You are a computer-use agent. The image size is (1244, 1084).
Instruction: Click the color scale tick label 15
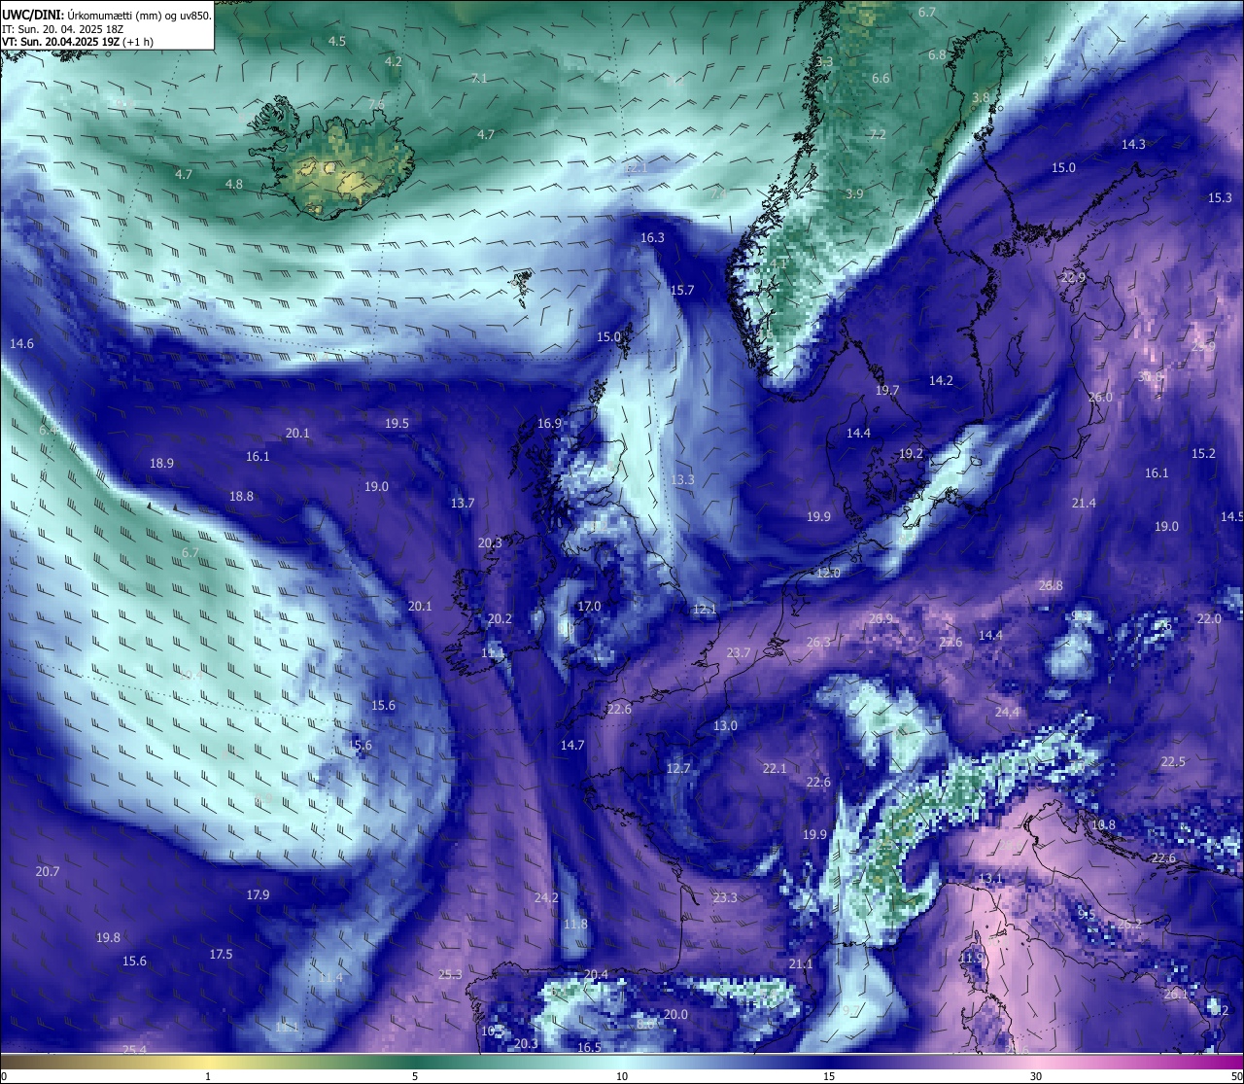829,1076
